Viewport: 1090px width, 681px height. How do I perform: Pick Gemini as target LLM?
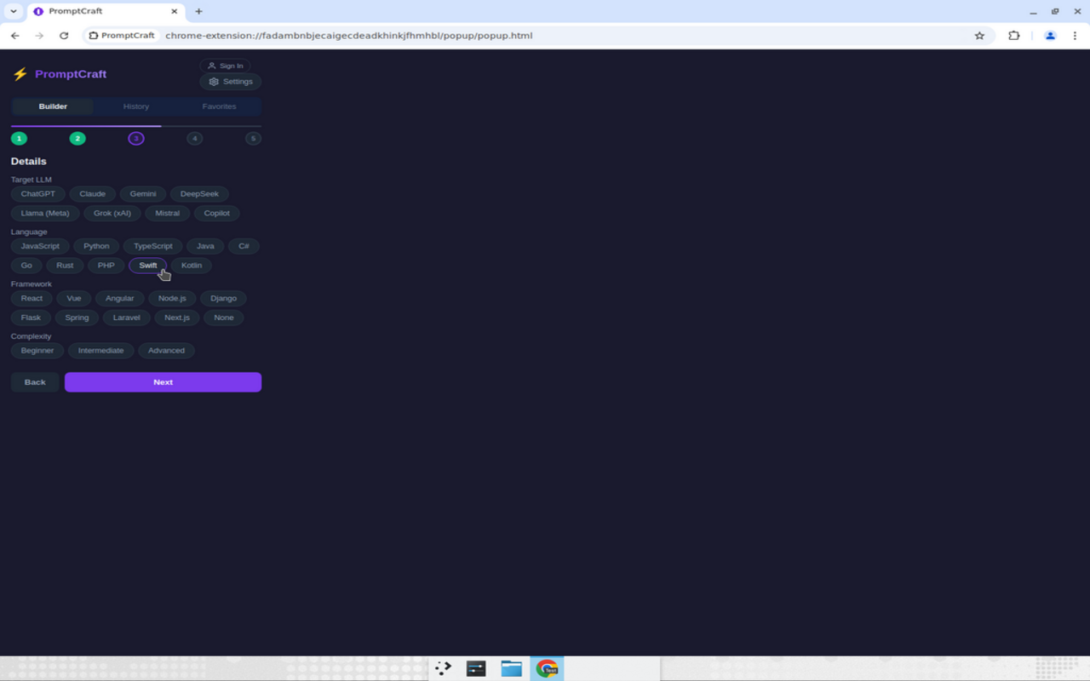143,194
